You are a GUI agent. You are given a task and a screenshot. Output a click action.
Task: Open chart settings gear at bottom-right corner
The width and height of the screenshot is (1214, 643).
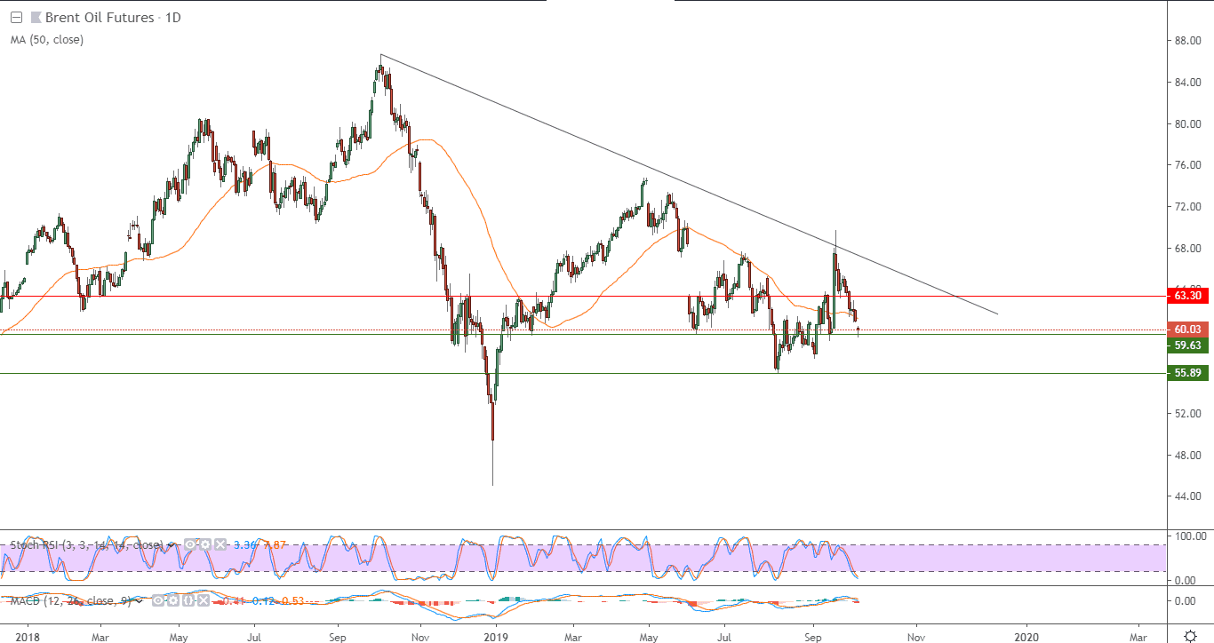click(x=1191, y=636)
